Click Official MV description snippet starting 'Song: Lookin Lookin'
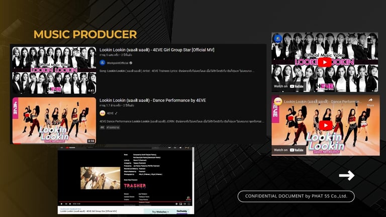The height and width of the screenshot is (217, 386). click(177, 71)
